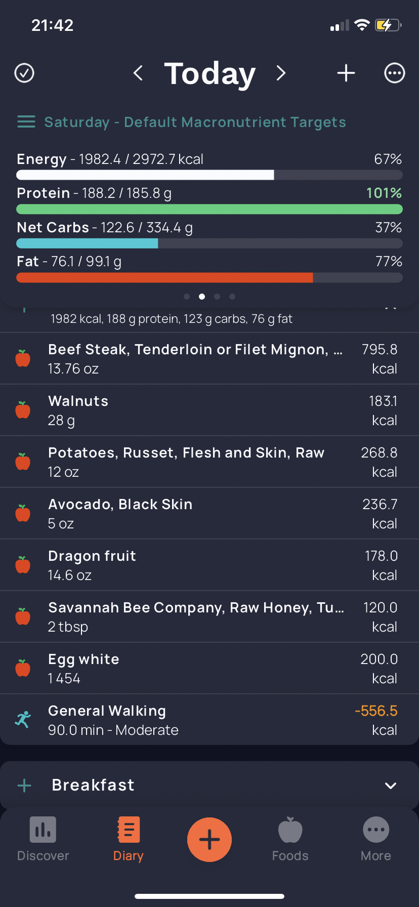Viewport: 419px width, 907px height.
Task: Switch to the Foods tab
Action: point(290,839)
